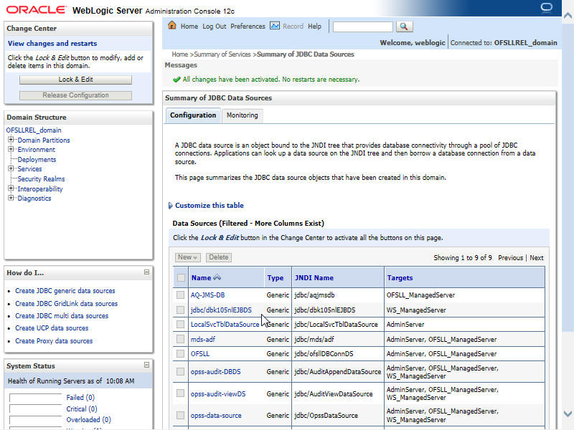Click the sort arrow beside the Name column
574x430 pixels.
217,277
